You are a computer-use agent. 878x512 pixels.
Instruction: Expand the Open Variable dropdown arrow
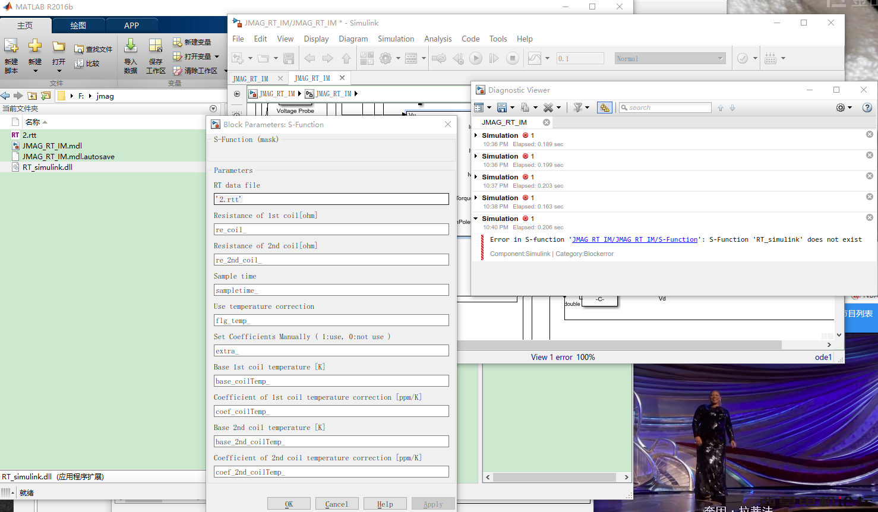tap(217, 56)
